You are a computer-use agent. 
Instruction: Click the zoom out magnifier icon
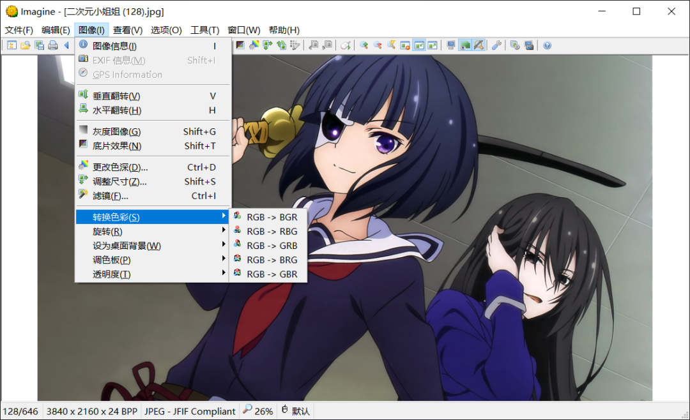tap(378, 45)
